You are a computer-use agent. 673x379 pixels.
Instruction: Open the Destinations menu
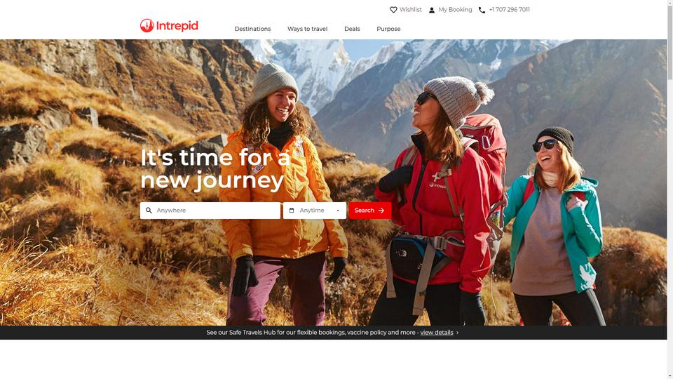252,29
